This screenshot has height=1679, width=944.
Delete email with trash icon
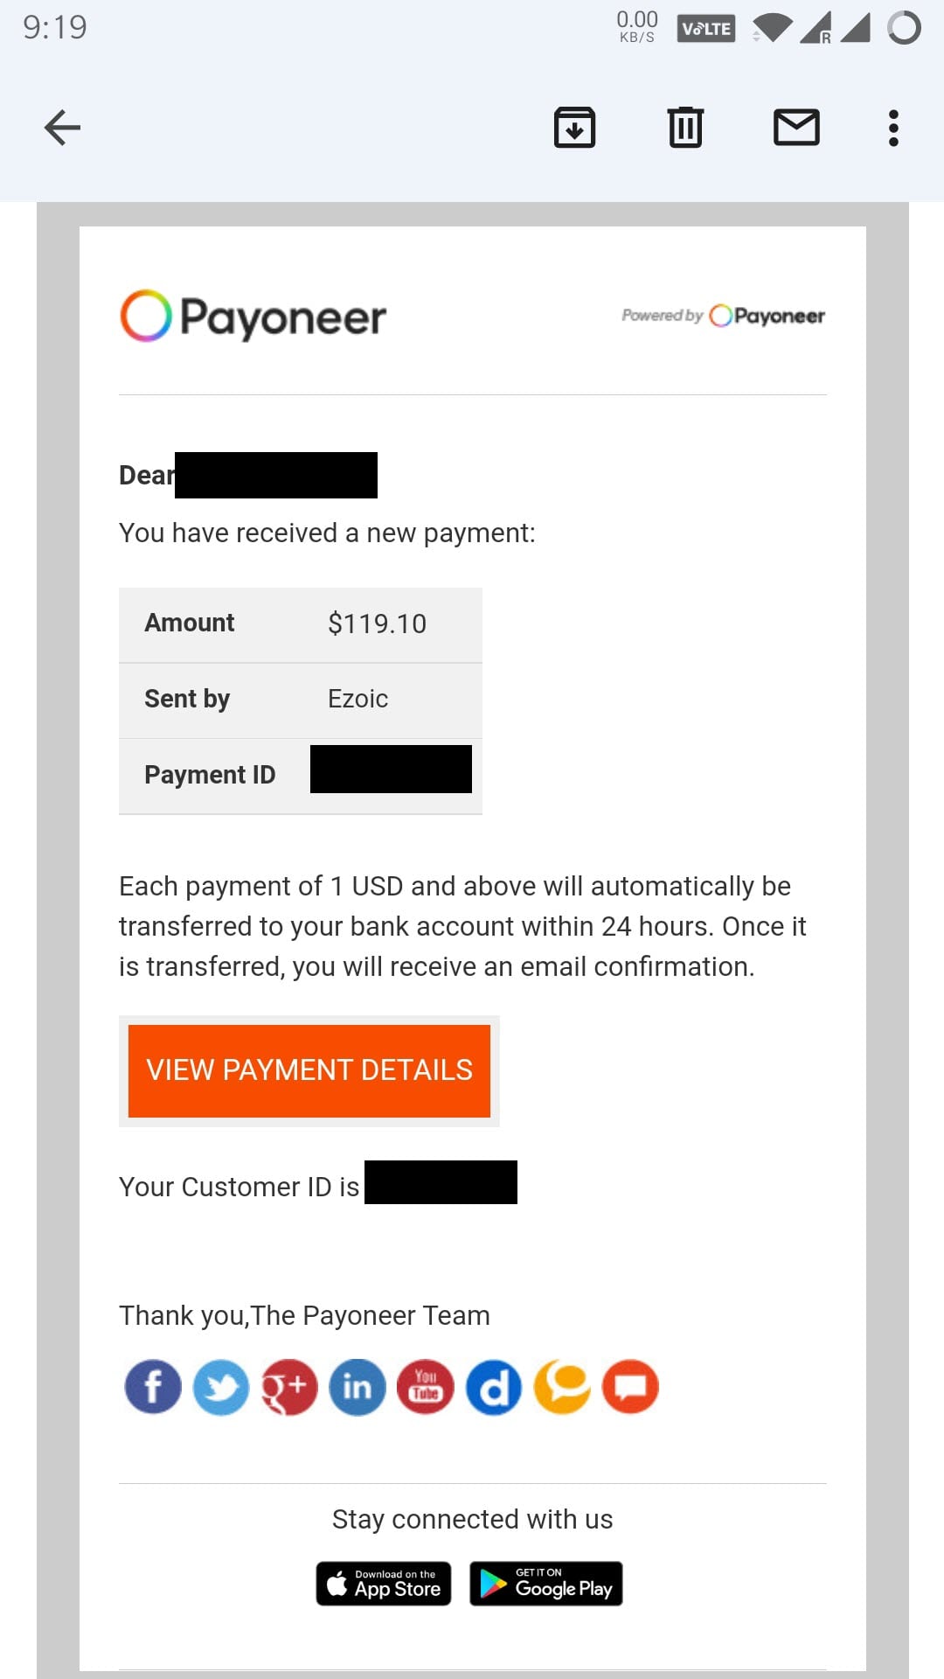[685, 128]
